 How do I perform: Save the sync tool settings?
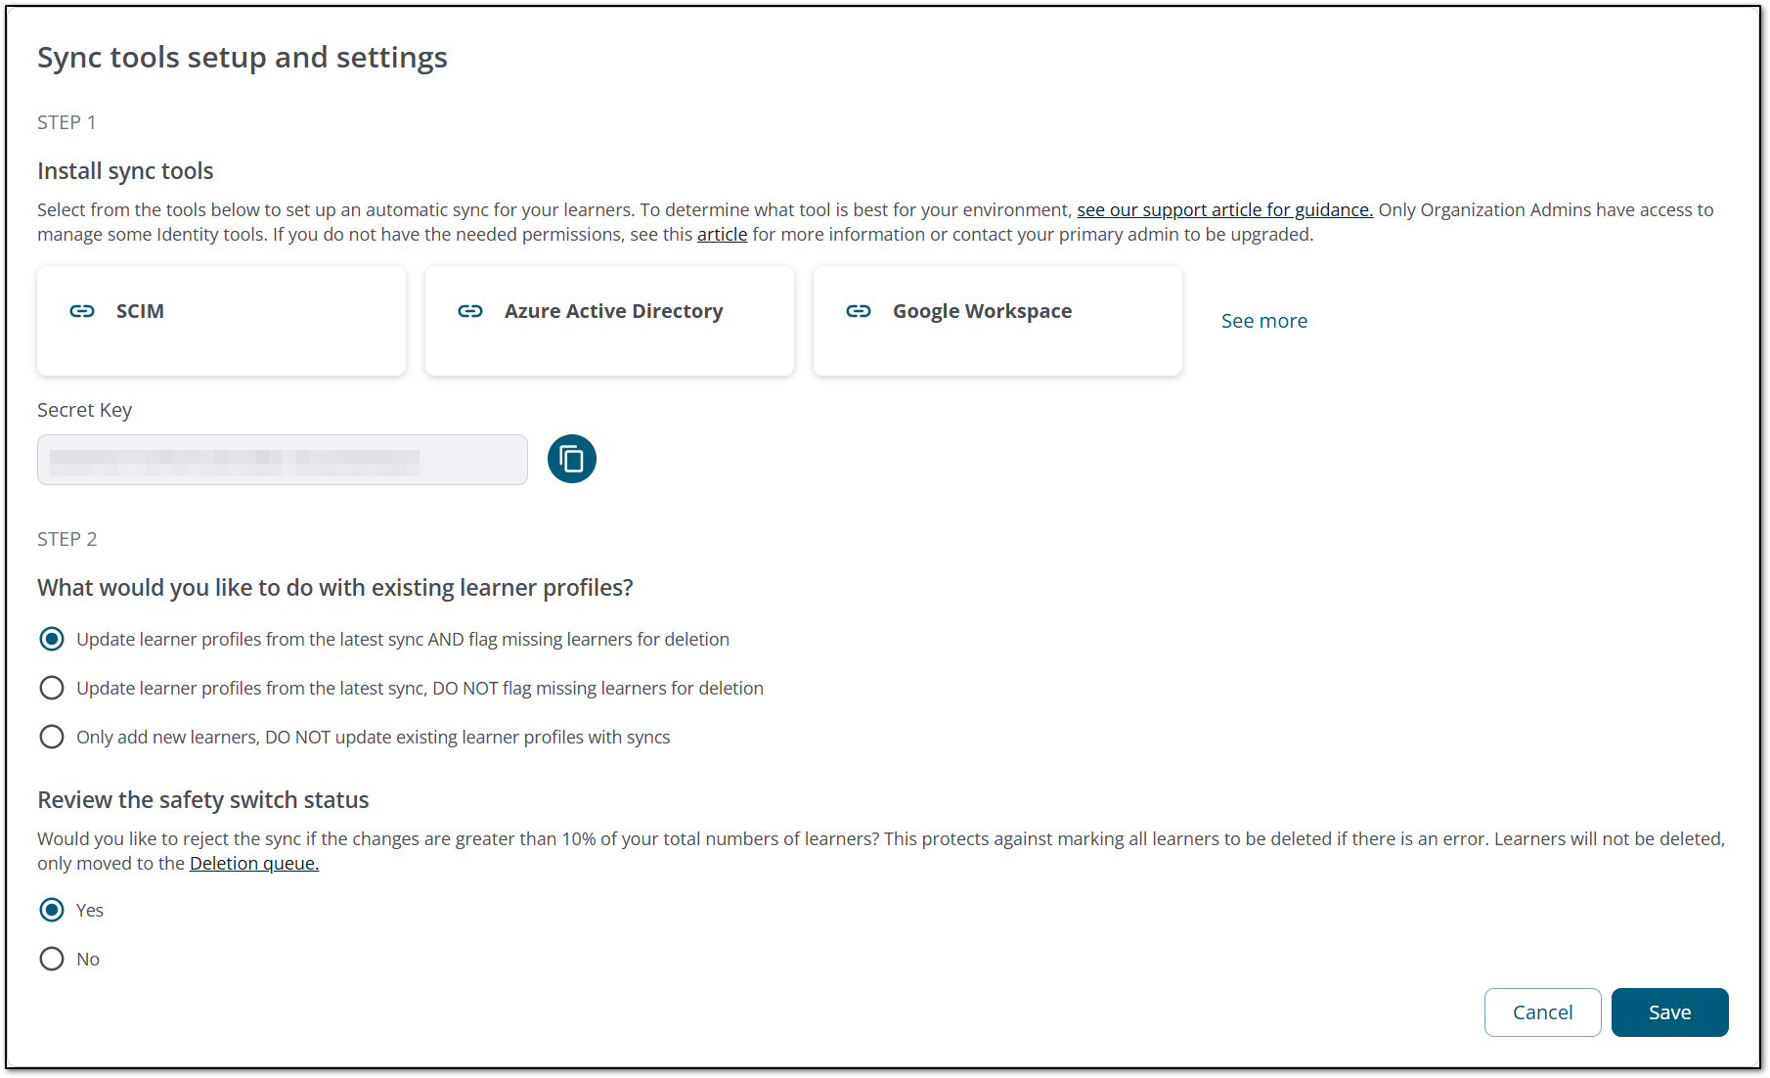click(1669, 1011)
